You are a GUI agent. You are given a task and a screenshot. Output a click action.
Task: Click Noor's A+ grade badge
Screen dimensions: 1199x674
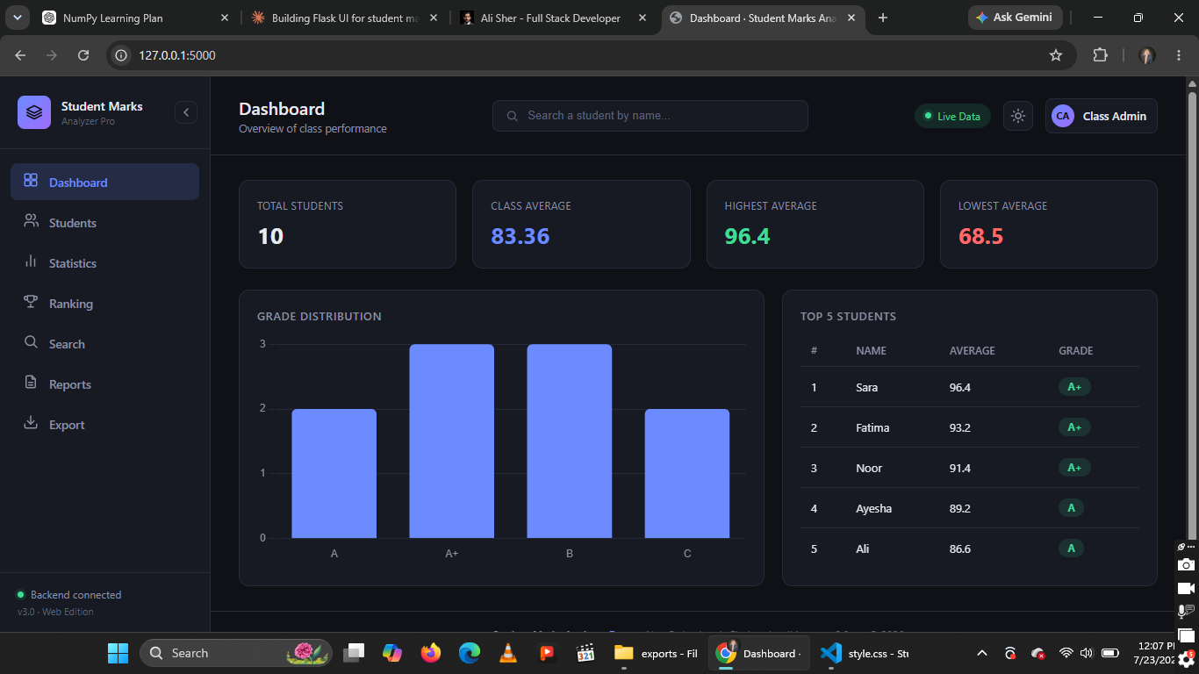click(x=1074, y=468)
